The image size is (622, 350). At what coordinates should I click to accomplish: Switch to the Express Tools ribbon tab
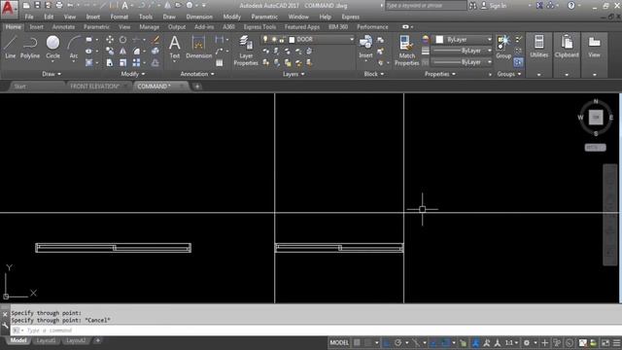click(x=259, y=27)
